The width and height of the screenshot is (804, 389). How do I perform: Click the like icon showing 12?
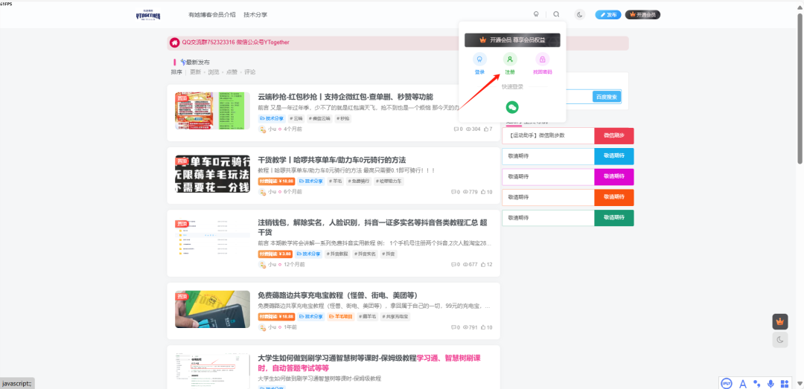click(x=482, y=265)
